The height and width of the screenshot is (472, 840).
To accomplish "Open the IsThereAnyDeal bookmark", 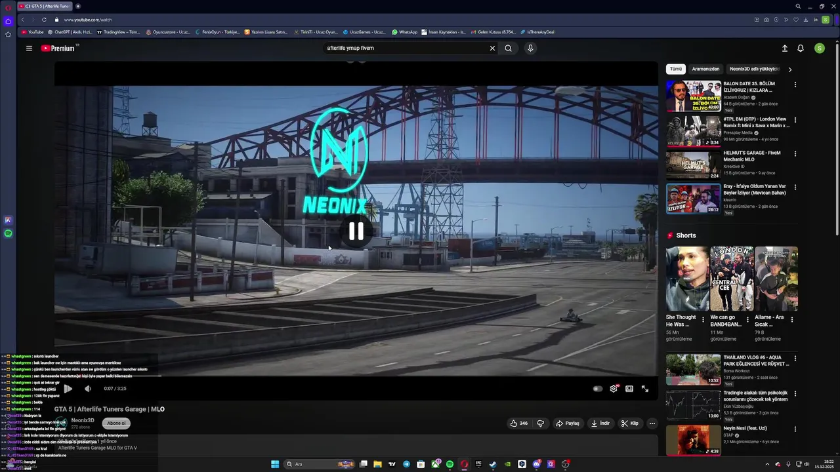I will pos(537,31).
